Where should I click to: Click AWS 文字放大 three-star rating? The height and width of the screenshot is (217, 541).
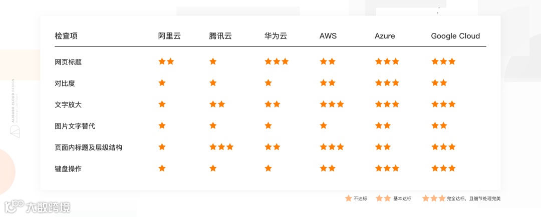[x=332, y=104]
